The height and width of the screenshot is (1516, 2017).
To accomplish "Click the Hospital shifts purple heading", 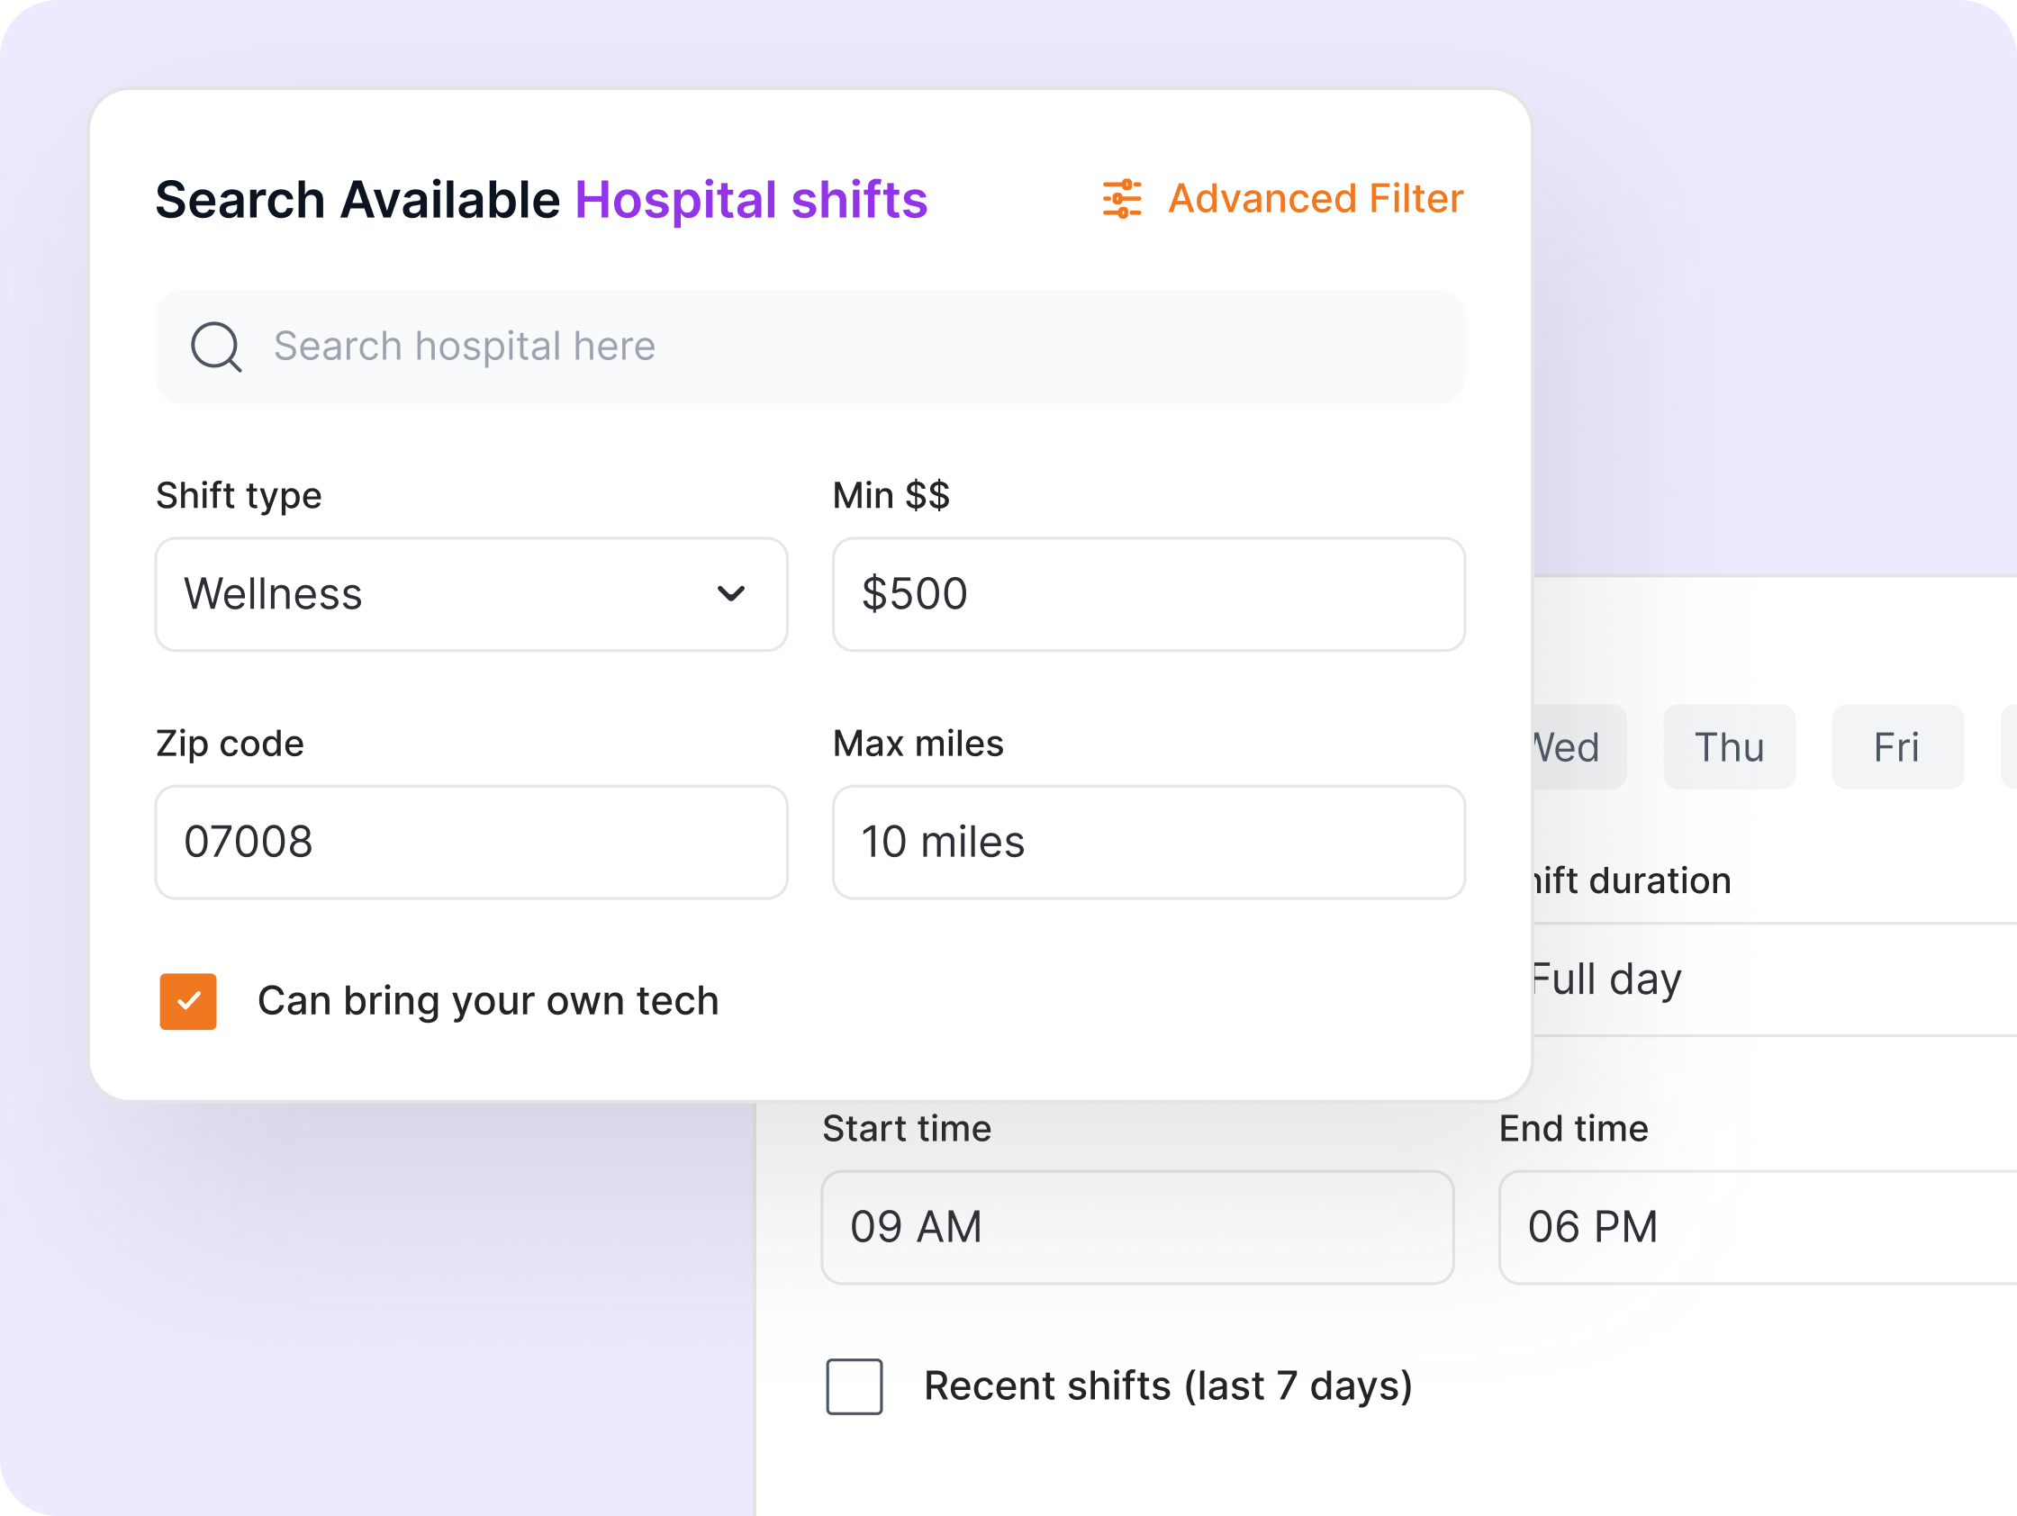I will click(x=750, y=200).
